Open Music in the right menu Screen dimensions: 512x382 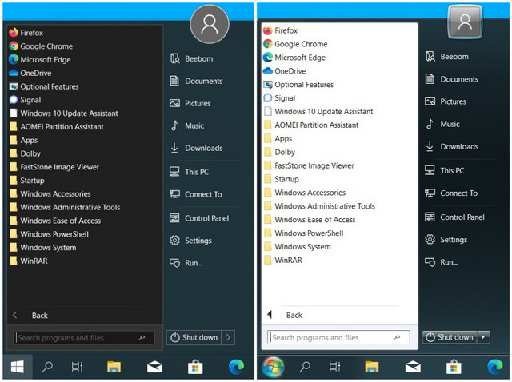(442, 124)
